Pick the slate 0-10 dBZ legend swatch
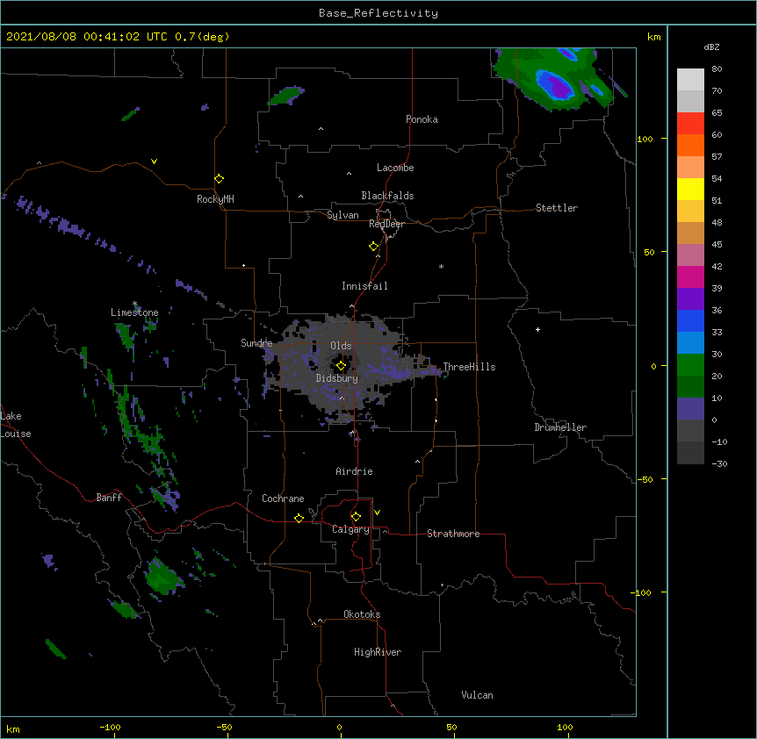This screenshot has width=757, height=739. coord(690,409)
